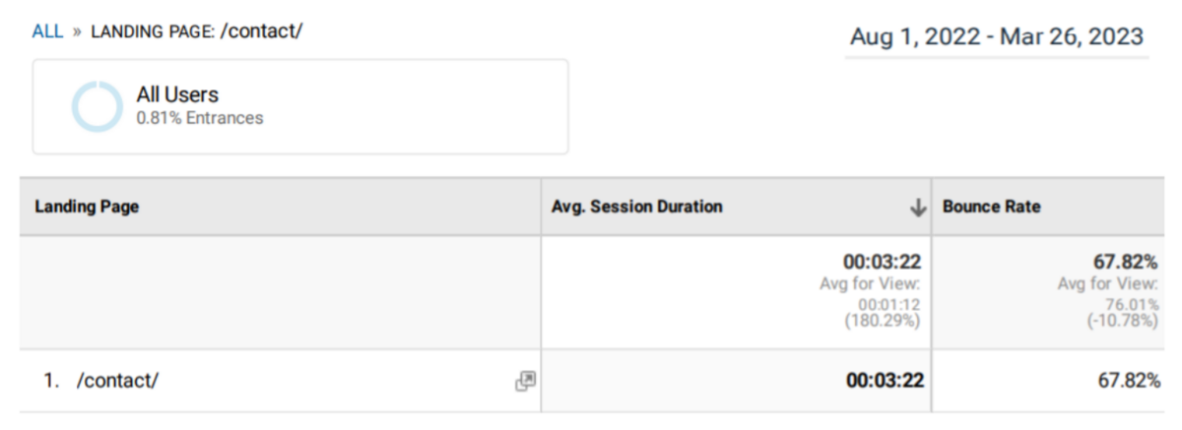Image resolution: width=1182 pixels, height=430 pixels.
Task: Open the Aug 1, 2022 - Mar 26, 2023 date range picker
Action: pyautogui.click(x=997, y=37)
